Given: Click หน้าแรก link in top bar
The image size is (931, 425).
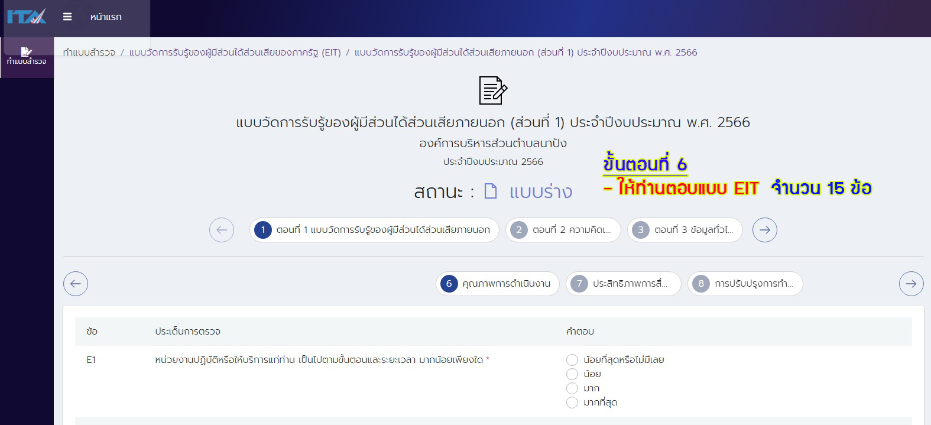Looking at the screenshot, I should pyautogui.click(x=106, y=17).
